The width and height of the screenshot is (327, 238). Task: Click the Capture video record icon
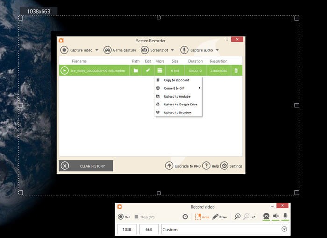click(x=64, y=50)
